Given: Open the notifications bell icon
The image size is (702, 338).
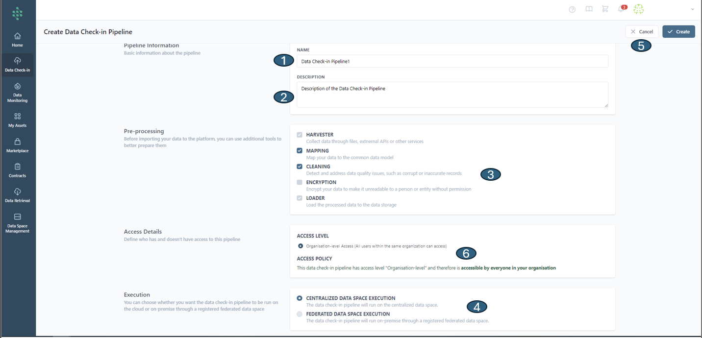Looking at the screenshot, I should (x=621, y=9).
